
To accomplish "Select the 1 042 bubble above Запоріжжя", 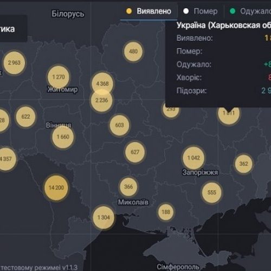I will coord(193,158).
